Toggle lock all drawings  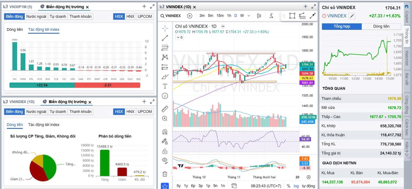coord(165,151)
